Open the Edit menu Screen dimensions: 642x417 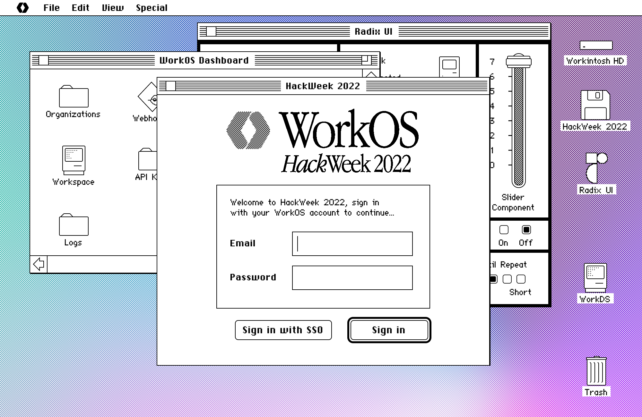point(80,8)
